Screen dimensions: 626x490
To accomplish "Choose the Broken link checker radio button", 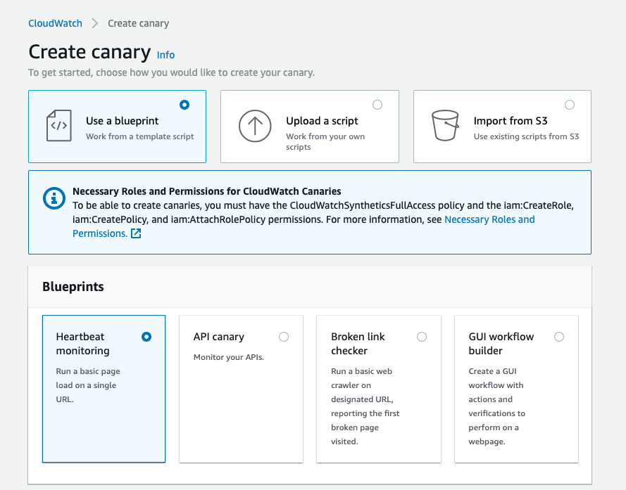I will click(422, 337).
